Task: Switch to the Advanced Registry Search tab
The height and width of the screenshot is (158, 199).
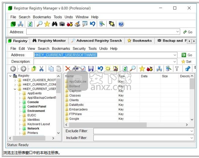Action: [x=96, y=41]
